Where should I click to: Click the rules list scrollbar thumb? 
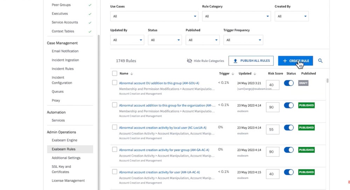pos(328,80)
